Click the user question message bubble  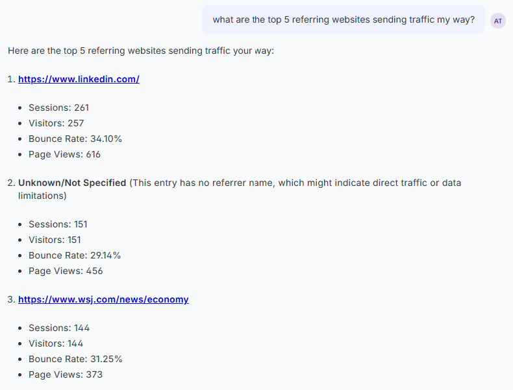344,19
